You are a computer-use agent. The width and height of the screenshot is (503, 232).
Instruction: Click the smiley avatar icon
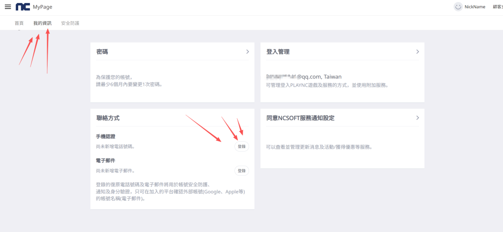point(458,7)
